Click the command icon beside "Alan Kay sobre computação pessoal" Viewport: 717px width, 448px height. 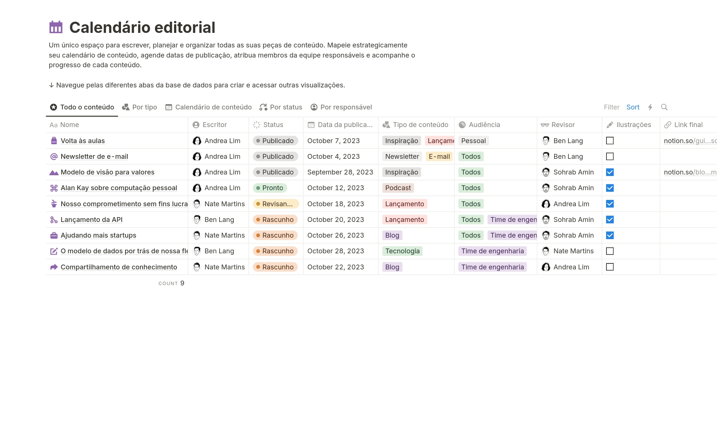(53, 188)
